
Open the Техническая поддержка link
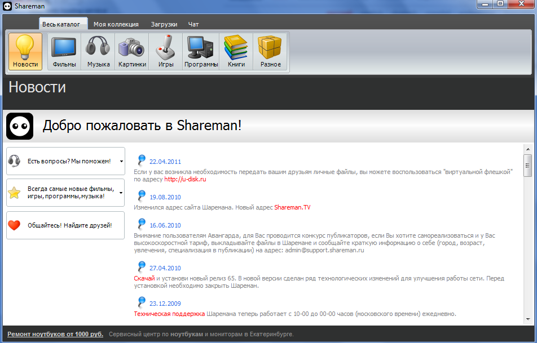(169, 314)
